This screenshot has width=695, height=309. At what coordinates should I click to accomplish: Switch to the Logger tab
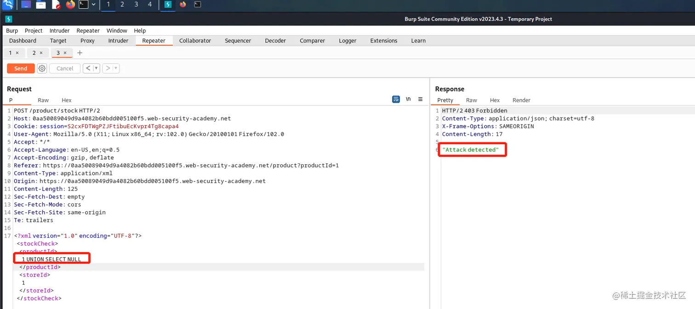coord(347,40)
